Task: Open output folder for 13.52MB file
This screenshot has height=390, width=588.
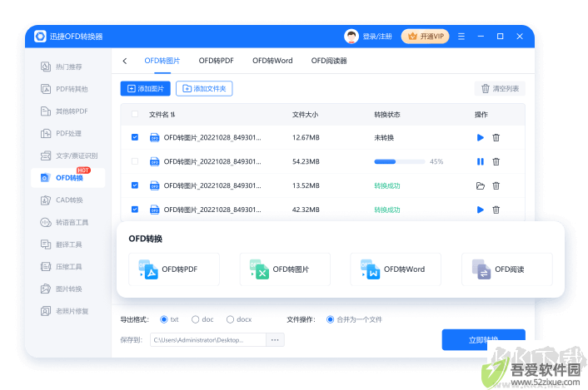Action: 480,185
